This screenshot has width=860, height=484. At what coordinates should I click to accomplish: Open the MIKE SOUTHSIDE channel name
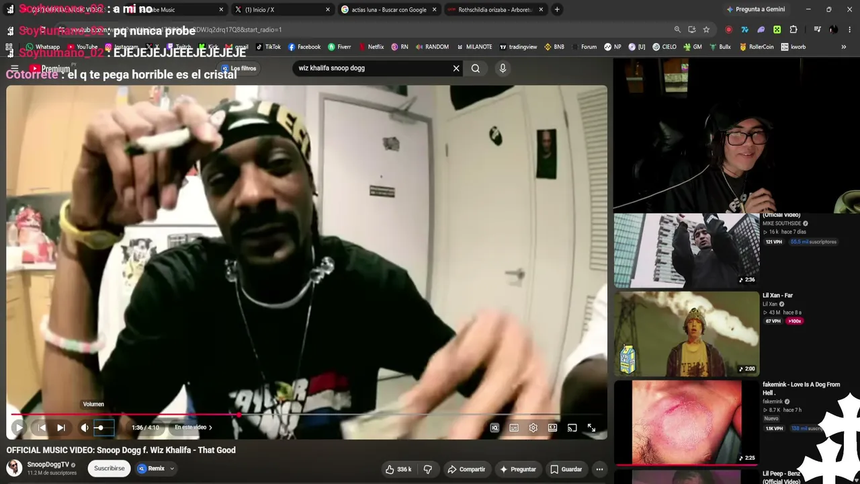[781, 223]
